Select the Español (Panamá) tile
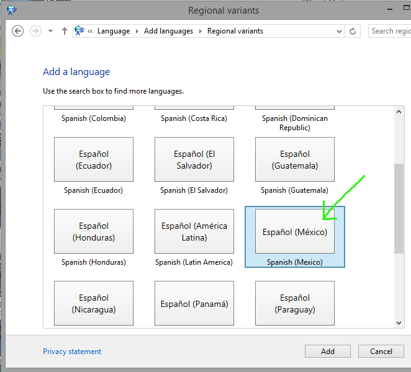411x372 pixels. pos(194,303)
